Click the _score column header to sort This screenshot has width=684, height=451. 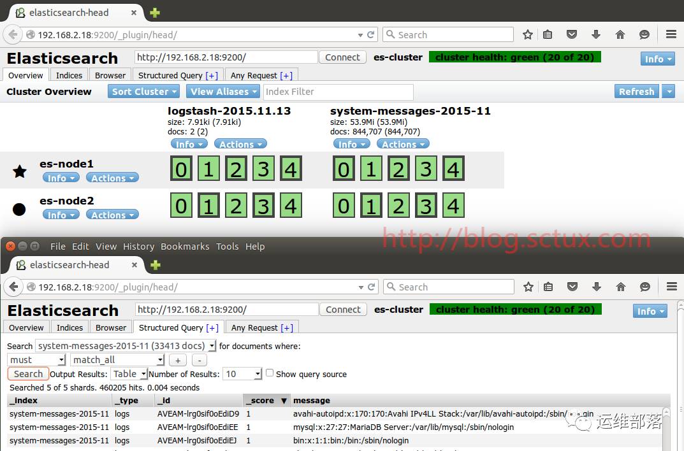tap(266, 401)
